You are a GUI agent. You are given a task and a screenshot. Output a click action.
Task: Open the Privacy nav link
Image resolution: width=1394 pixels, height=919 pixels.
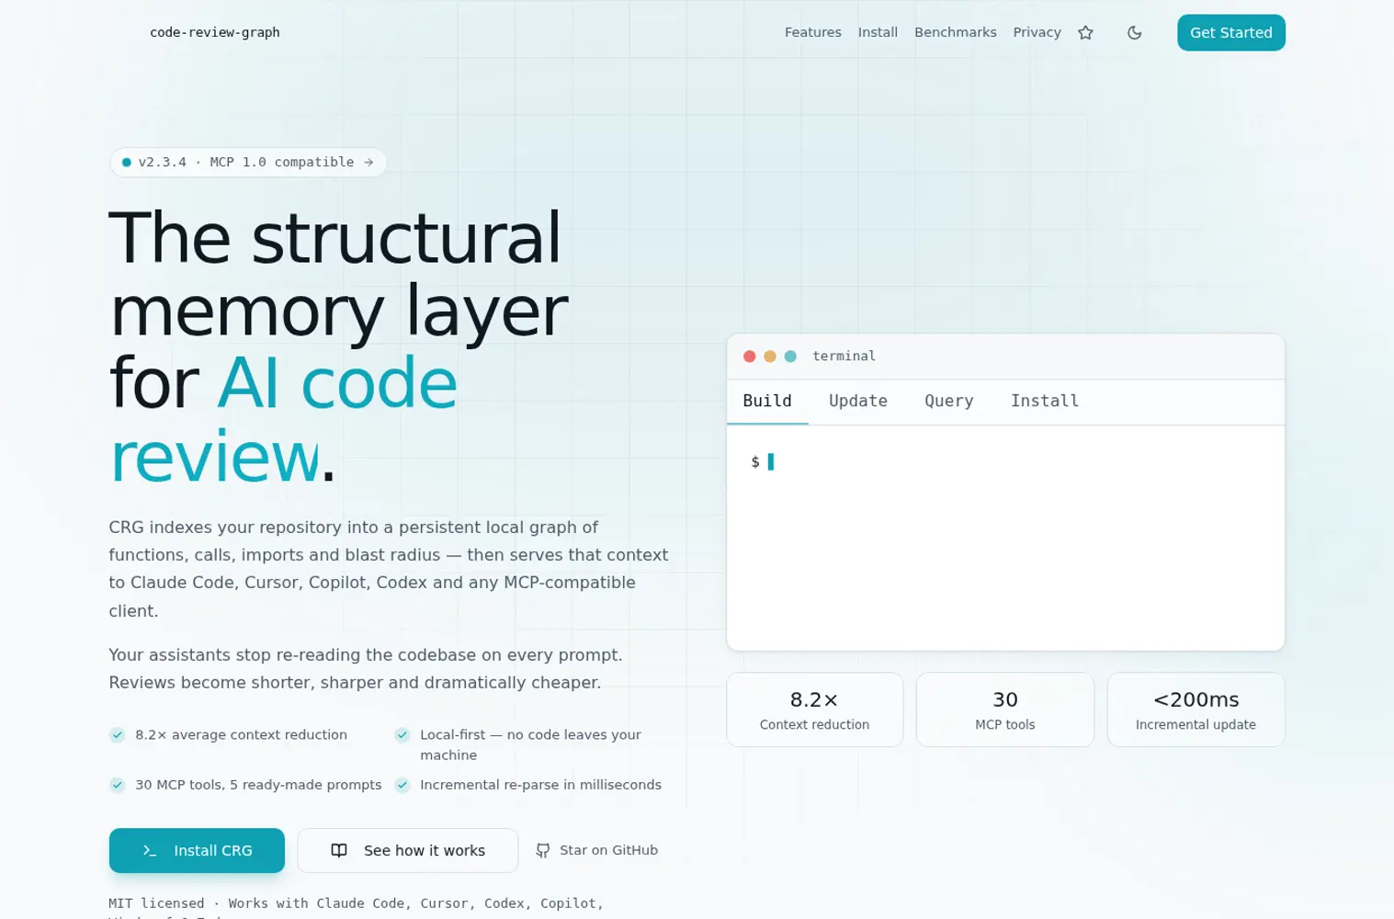coord(1037,32)
